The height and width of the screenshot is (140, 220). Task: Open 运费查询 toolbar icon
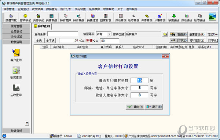(x=160, y=18)
